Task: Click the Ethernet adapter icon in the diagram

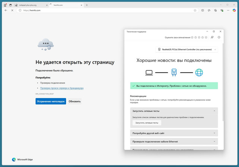Action: (174, 72)
